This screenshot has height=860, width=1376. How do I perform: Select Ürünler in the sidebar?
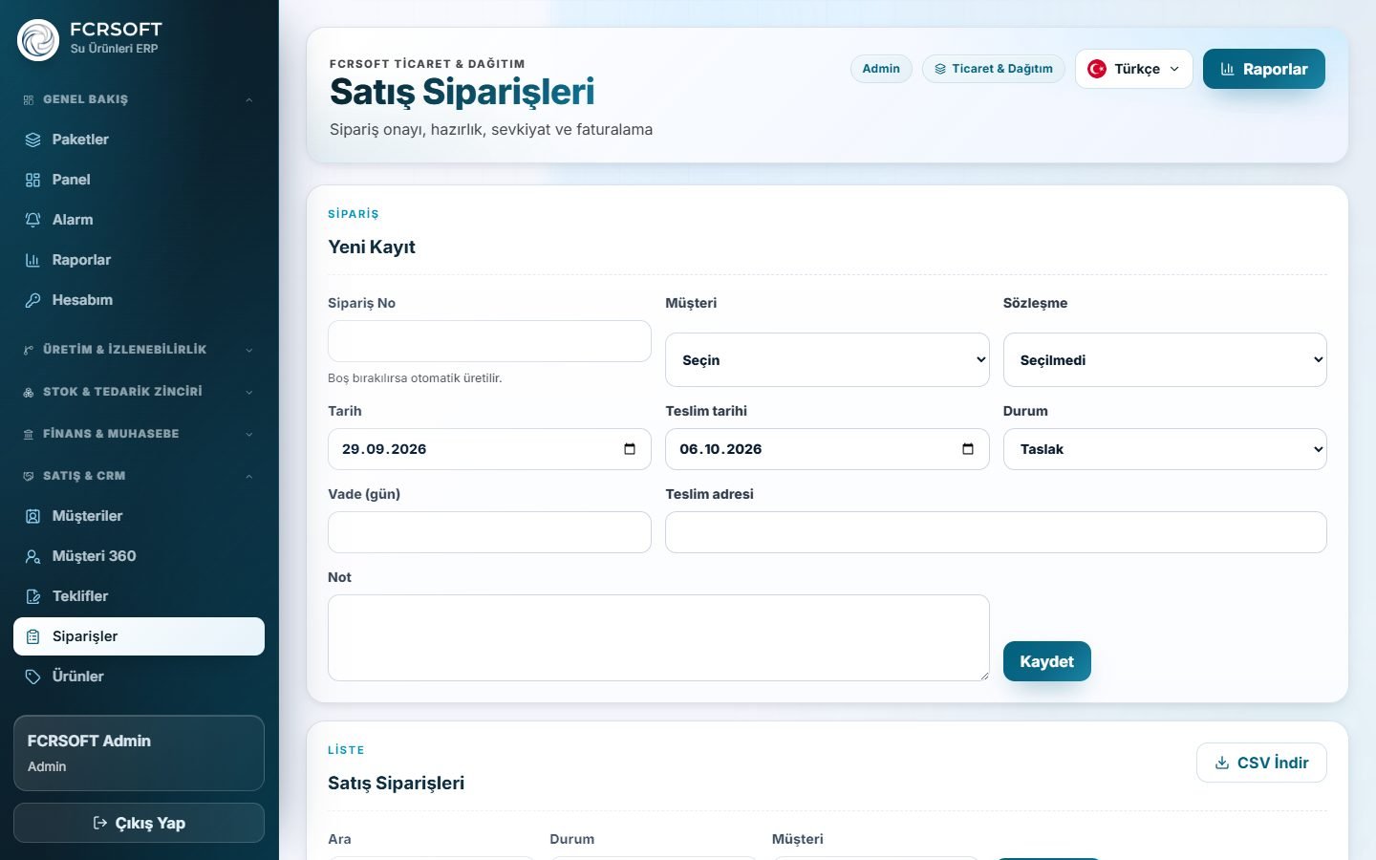pos(140,677)
